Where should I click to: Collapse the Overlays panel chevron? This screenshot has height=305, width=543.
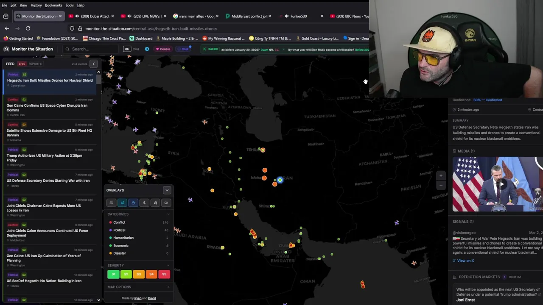[167, 190]
